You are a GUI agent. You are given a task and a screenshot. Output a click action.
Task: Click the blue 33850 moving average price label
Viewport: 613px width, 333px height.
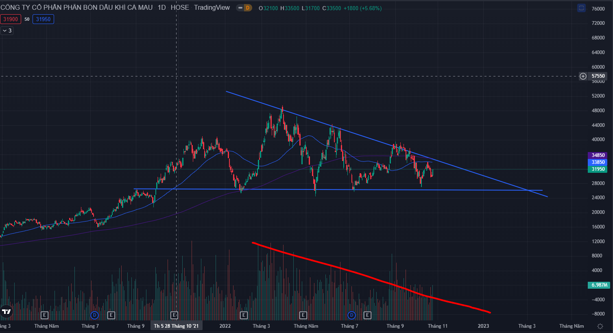598,162
